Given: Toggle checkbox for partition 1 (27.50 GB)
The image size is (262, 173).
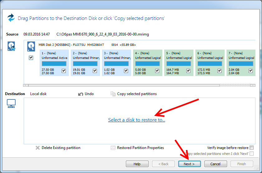Looking at the screenshot, I should point(64,71).
